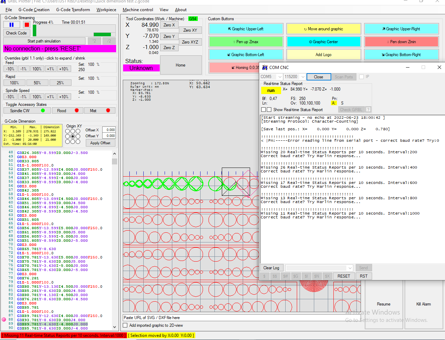Viewport: 445px width, 340px height.
Task: Pause the G-Code streaming
Action: 12,24
